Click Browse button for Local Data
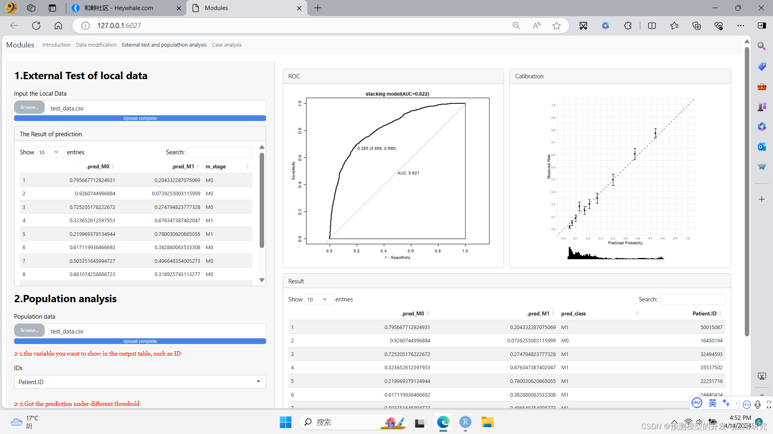 point(29,108)
